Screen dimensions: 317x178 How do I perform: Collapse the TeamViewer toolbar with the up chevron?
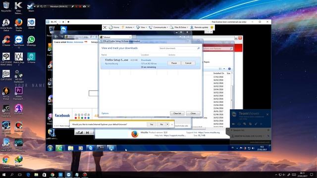211,32
